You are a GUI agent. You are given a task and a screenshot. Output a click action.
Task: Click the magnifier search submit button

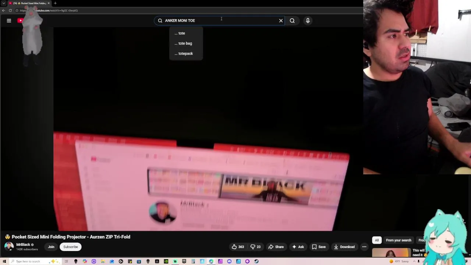[292, 21]
